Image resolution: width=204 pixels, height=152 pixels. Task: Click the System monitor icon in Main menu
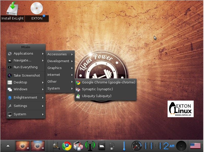(x=10, y=114)
